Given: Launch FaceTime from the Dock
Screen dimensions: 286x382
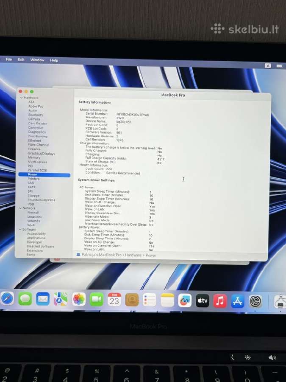Looking at the screenshot, I should tap(97, 299).
